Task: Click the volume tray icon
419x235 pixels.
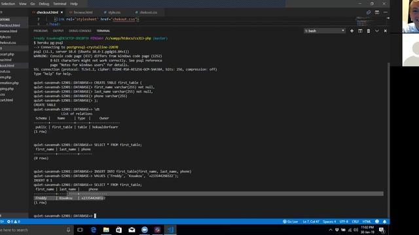Action: tap(355, 230)
